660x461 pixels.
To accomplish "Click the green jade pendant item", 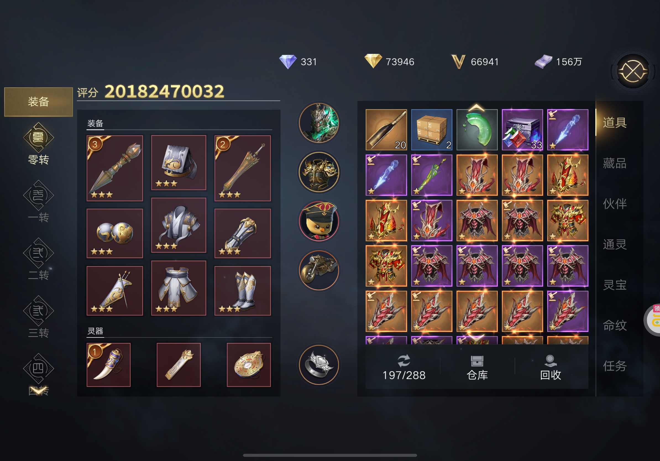I will click(x=477, y=130).
